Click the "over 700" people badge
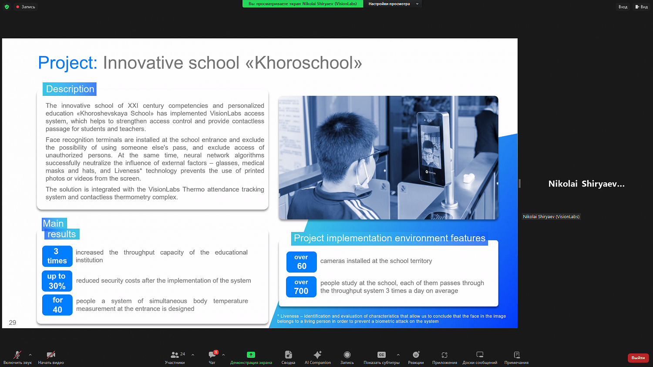Screen dimensions: 653x367 click(301, 286)
